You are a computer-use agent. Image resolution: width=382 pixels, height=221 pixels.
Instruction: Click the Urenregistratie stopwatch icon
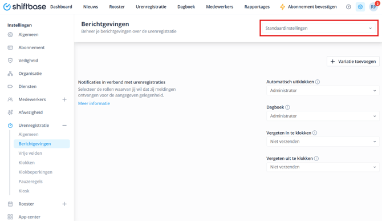[10, 126]
